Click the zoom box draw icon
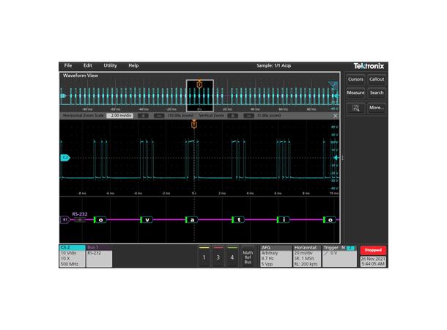 click(355, 108)
